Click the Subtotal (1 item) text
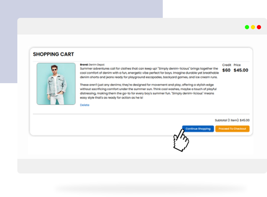 click(232, 120)
